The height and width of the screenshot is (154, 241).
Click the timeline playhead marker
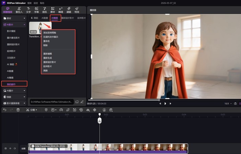click(x=100, y=115)
